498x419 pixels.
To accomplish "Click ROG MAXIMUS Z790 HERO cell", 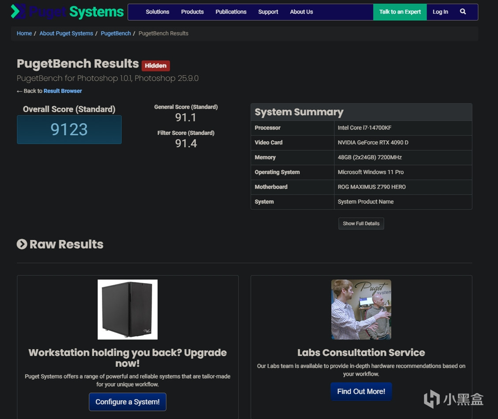I will click(x=403, y=187).
